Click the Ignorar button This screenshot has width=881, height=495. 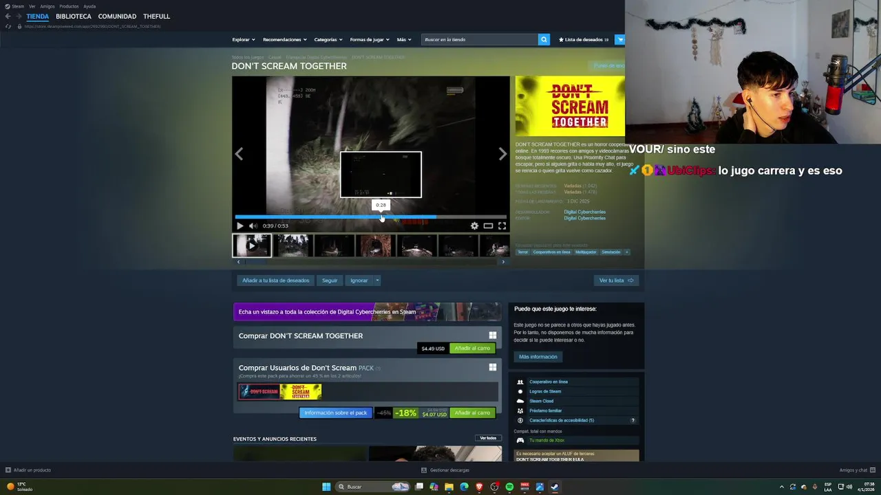(359, 280)
